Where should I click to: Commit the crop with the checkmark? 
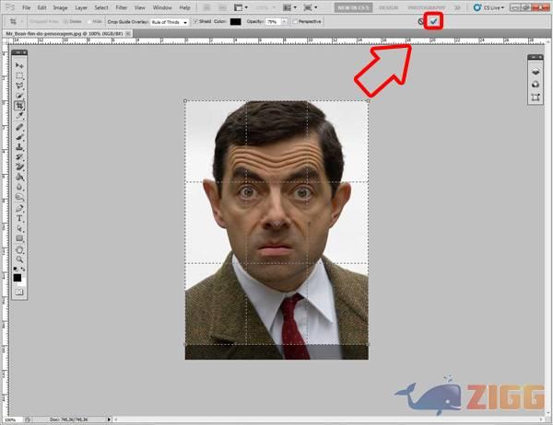coord(433,21)
